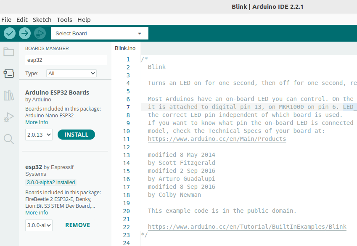
Task: Click the Verify sketch checkmark button
Action: click(10, 33)
